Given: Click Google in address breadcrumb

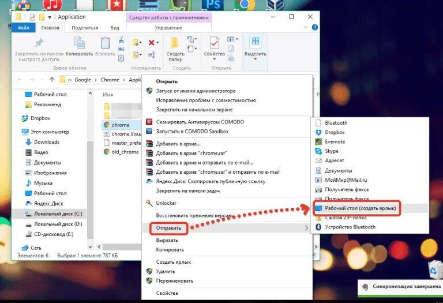Looking at the screenshot, I should point(82,80).
